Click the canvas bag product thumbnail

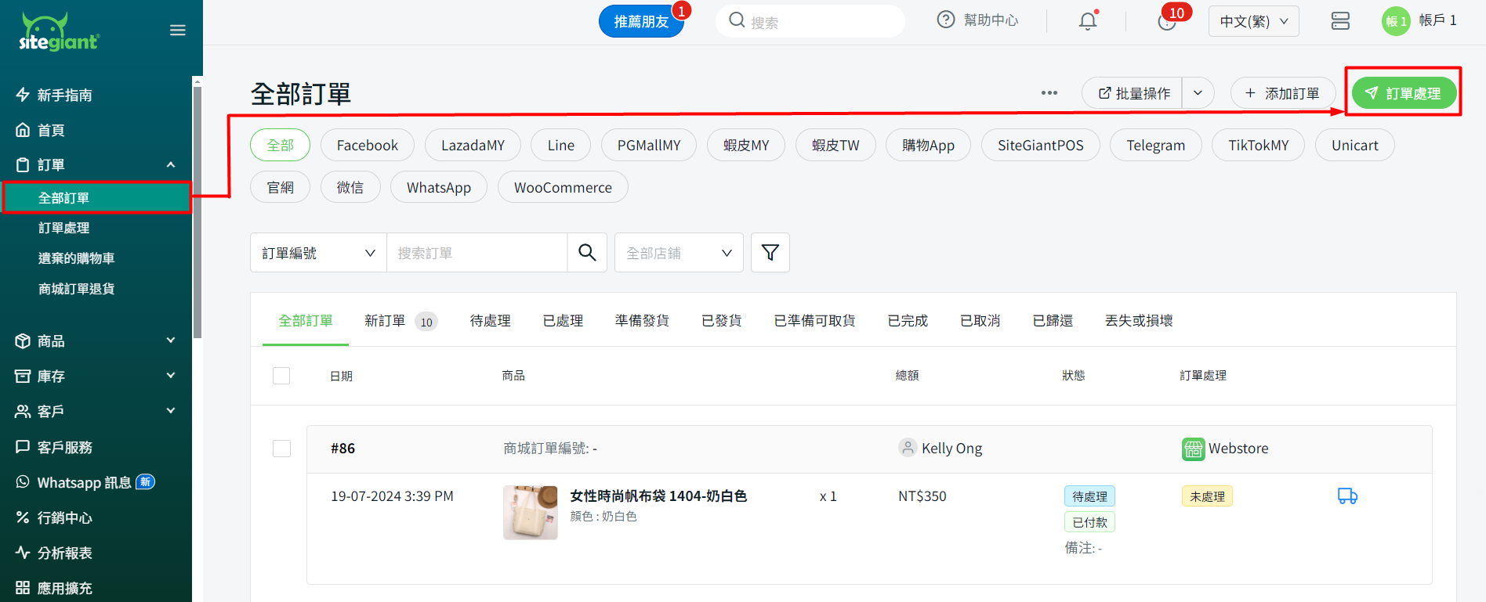click(531, 513)
